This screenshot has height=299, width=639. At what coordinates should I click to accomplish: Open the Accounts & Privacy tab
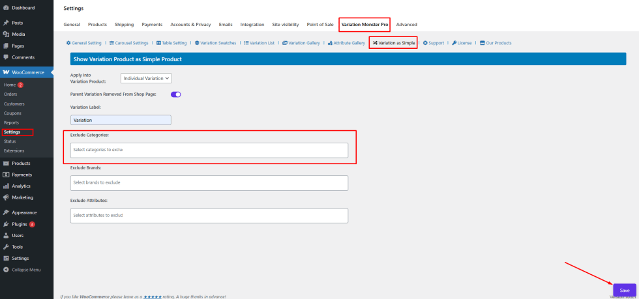click(x=190, y=25)
